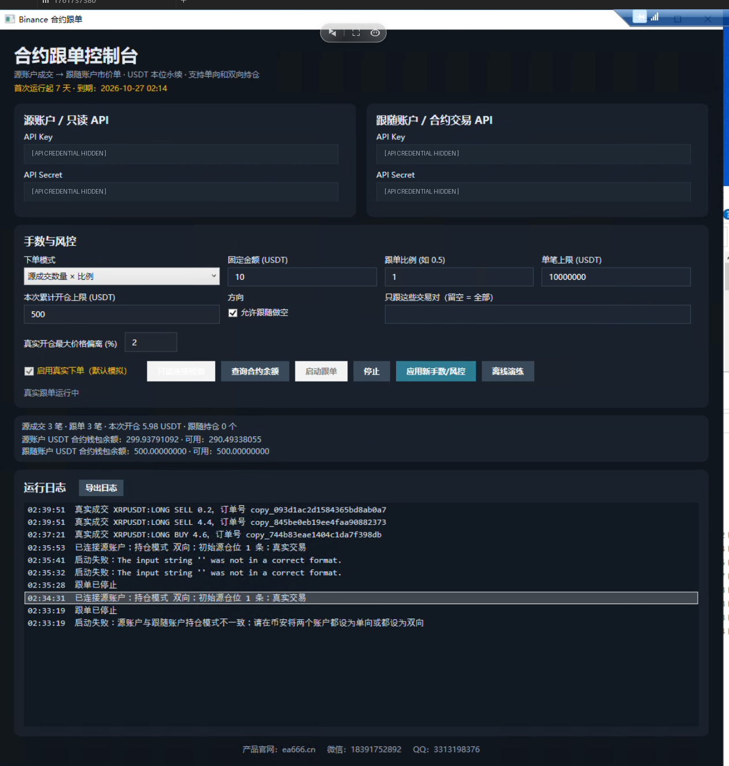
Task: Select the 02:35:41 启动失败 log row
Action: [x=361, y=560]
